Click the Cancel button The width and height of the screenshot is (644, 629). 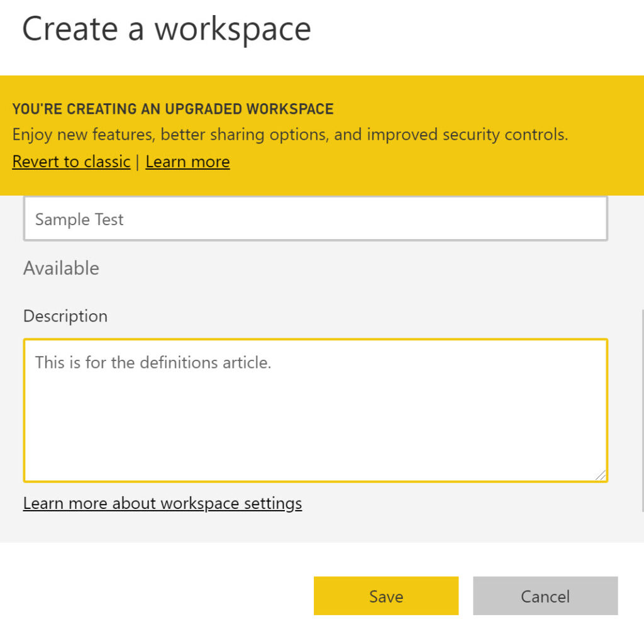[x=545, y=596]
